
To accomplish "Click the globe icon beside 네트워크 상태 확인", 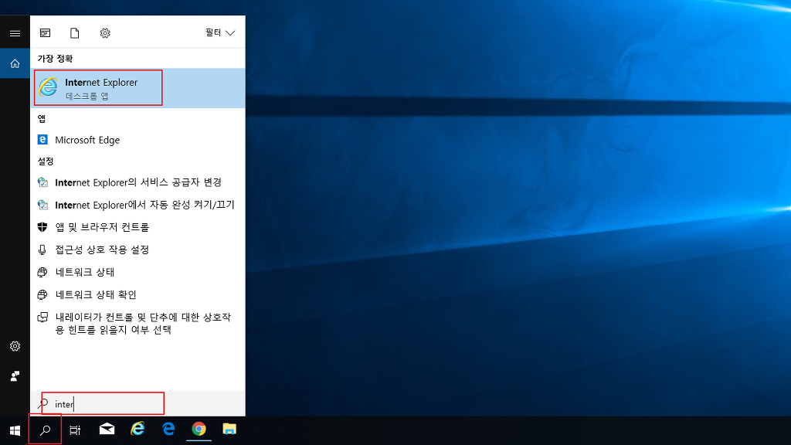I will click(x=42, y=294).
